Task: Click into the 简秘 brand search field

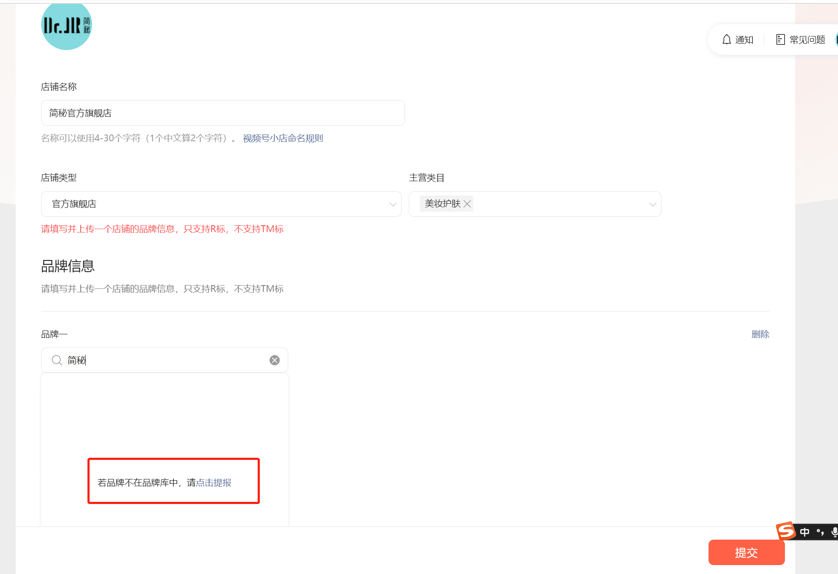Action: pos(170,360)
